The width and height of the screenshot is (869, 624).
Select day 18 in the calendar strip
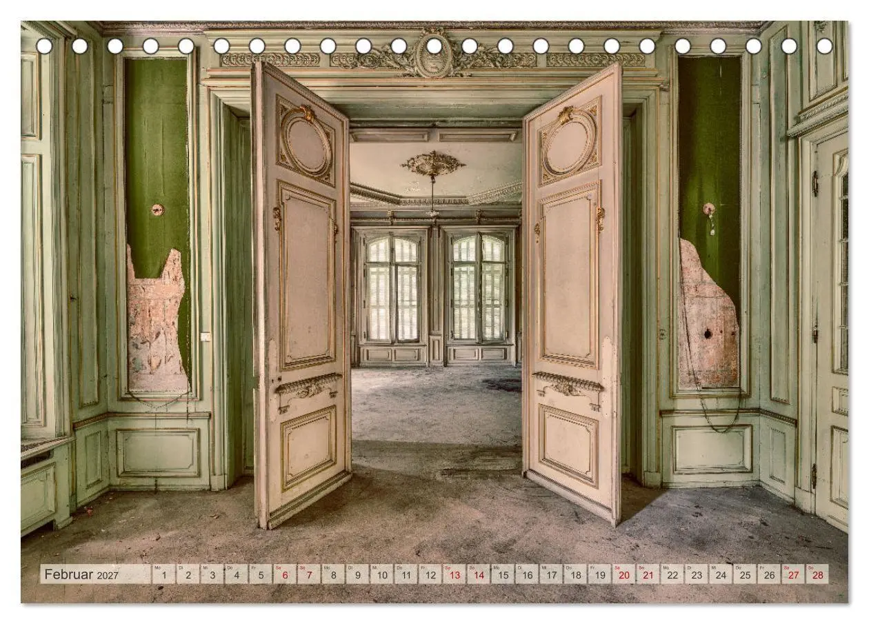(x=575, y=574)
